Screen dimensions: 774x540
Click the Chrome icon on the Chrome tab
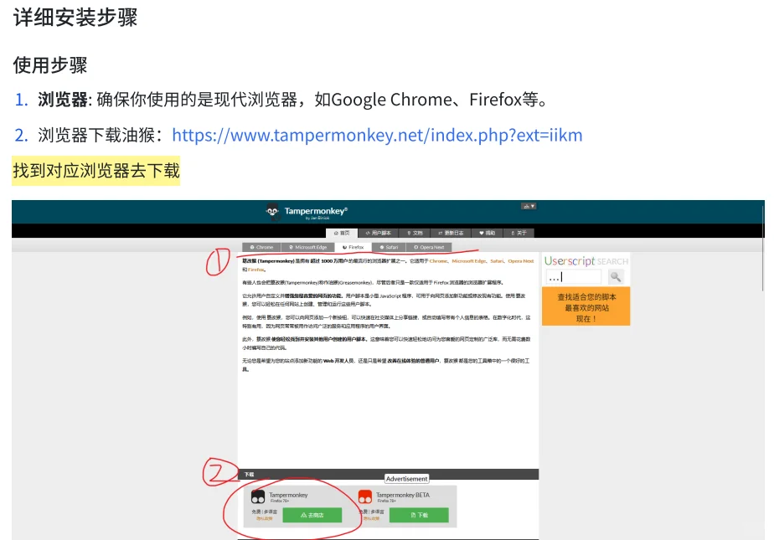coord(252,248)
